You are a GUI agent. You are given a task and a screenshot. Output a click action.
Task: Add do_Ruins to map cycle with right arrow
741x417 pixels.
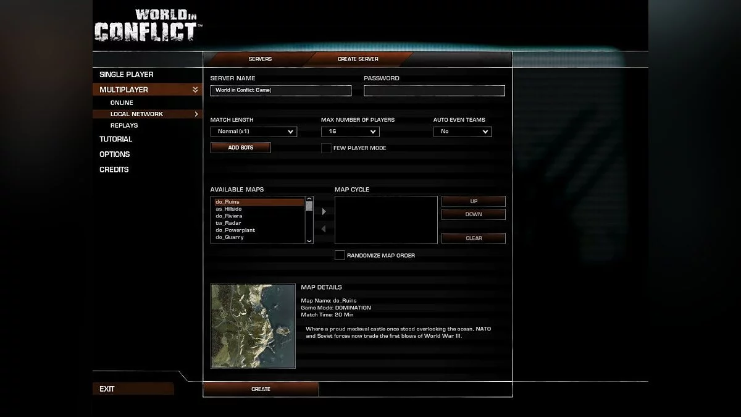324,211
